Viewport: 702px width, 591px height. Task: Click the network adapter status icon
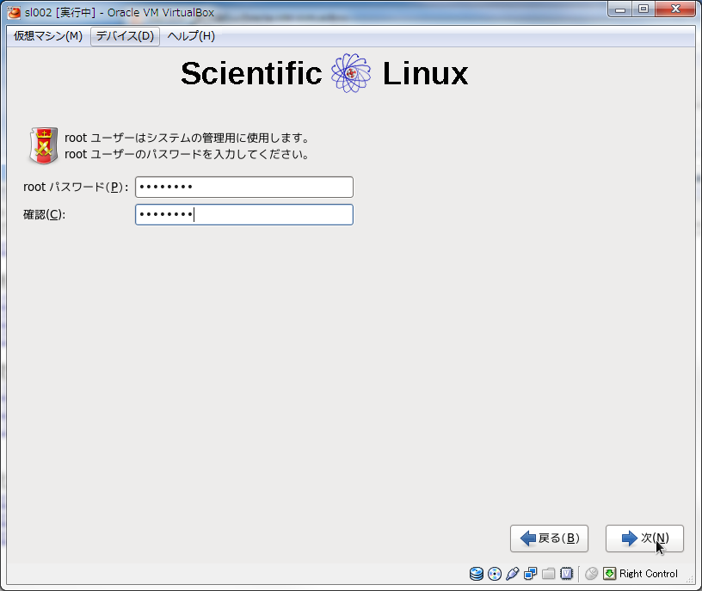coord(531,574)
